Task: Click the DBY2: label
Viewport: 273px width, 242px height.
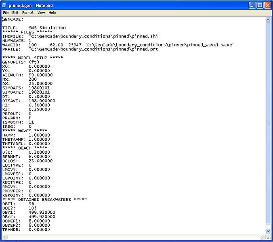Action: click(9, 217)
